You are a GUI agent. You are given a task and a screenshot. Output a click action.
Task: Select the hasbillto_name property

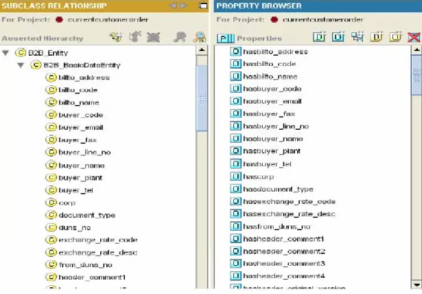point(270,76)
